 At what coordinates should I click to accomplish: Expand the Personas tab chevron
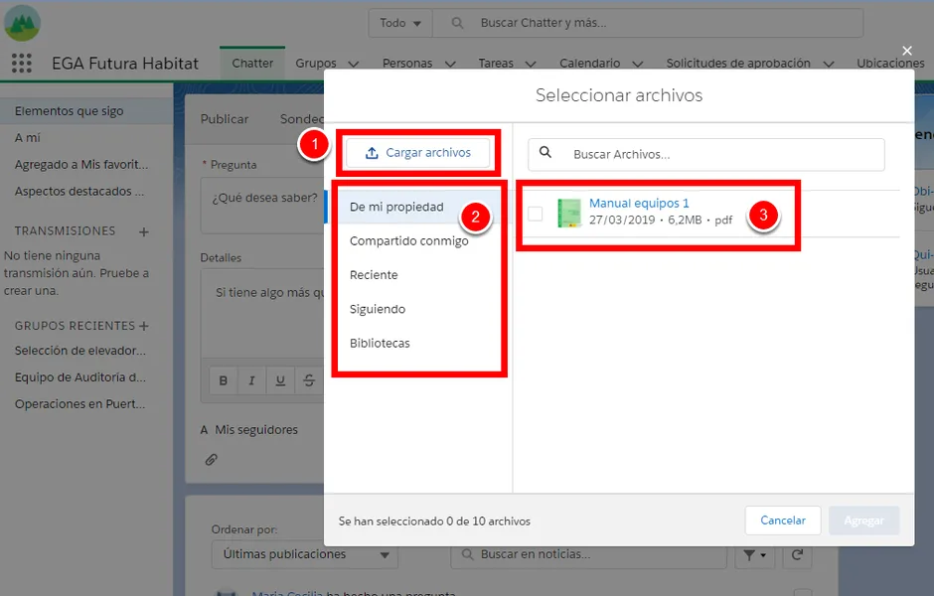[450, 64]
